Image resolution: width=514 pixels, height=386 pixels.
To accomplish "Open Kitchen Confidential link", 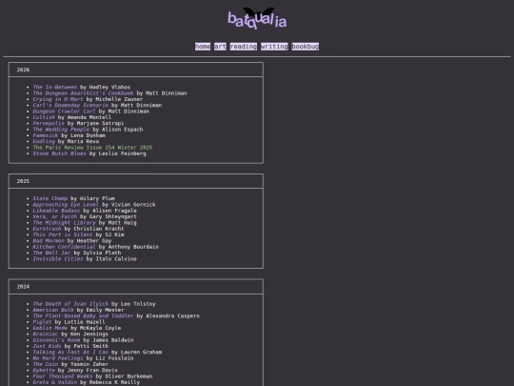I will 65,247.
